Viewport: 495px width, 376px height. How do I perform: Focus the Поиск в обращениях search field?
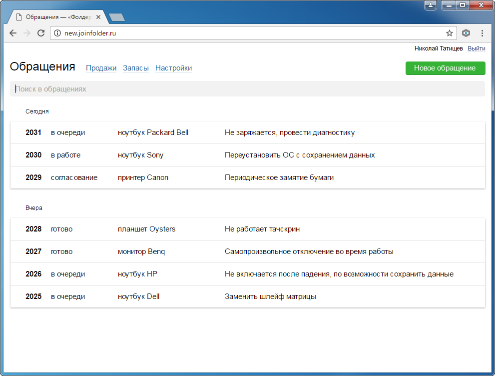(x=247, y=89)
